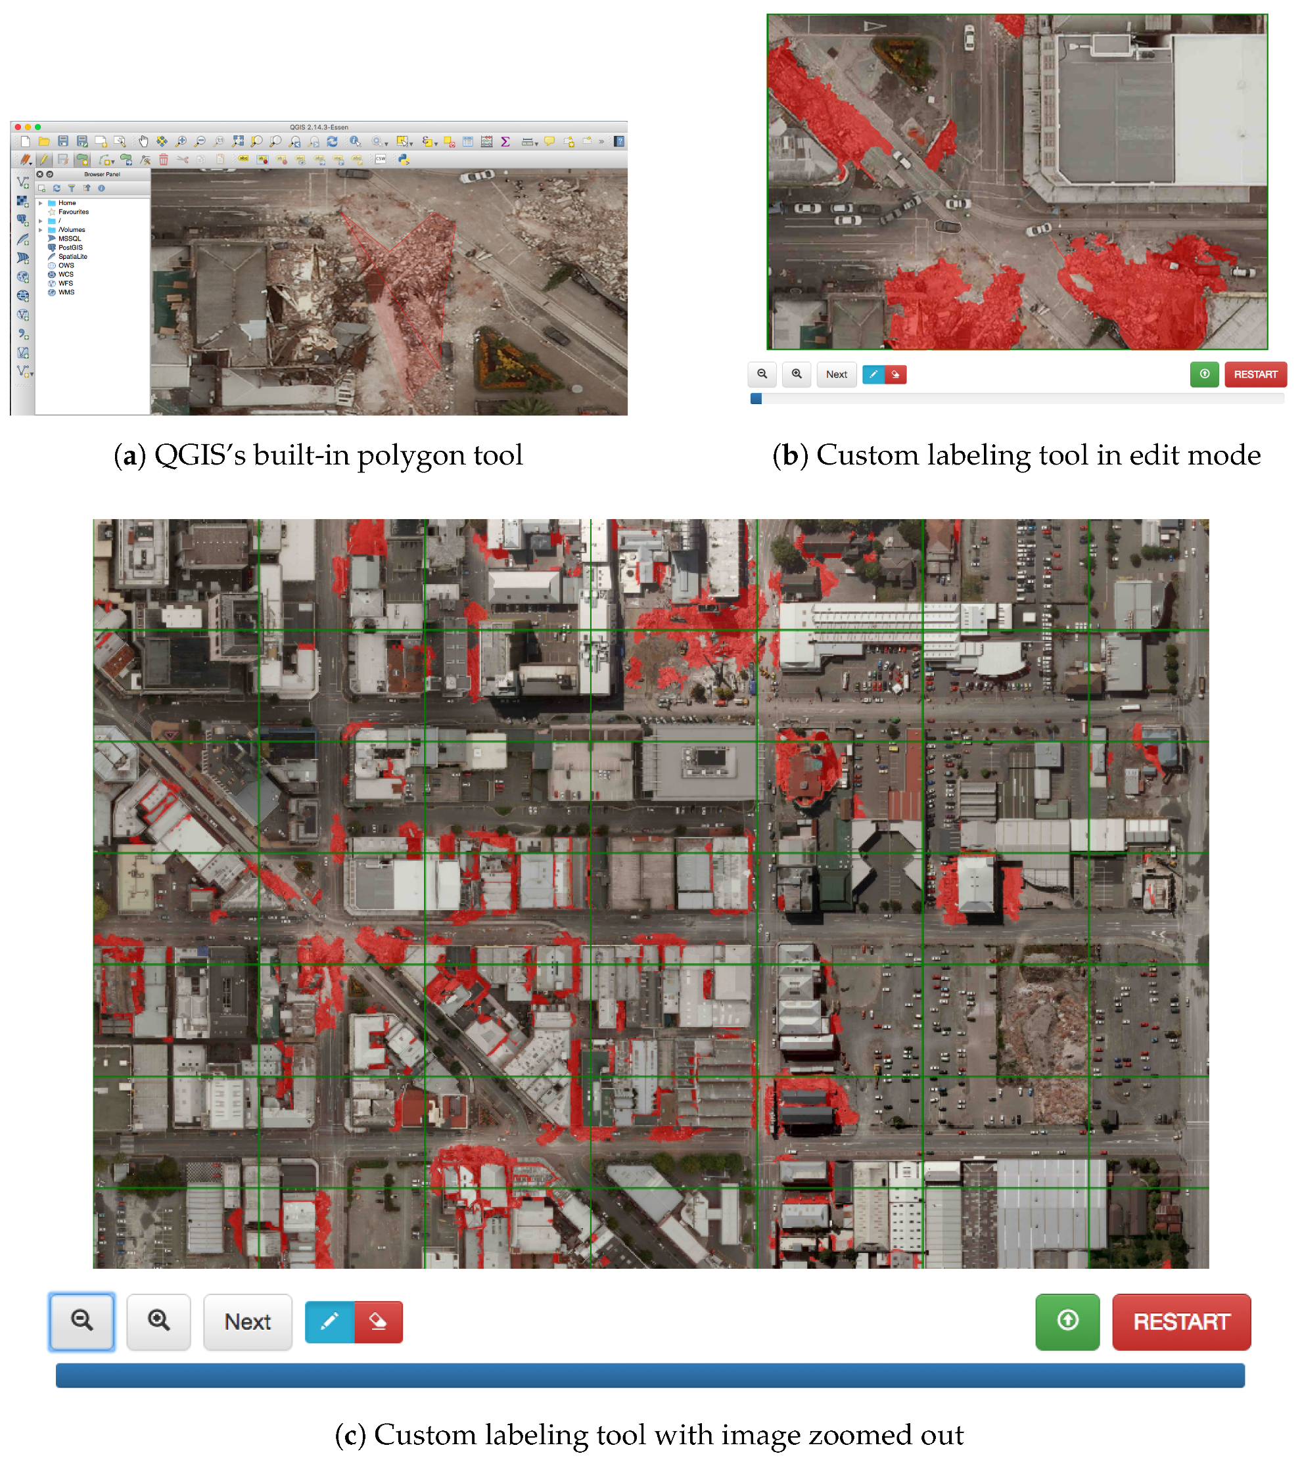Screen dimensions: 1302x1458
Task: Enable pencil draw mode in zoomed-out tool (c)
Action: click(x=329, y=1321)
